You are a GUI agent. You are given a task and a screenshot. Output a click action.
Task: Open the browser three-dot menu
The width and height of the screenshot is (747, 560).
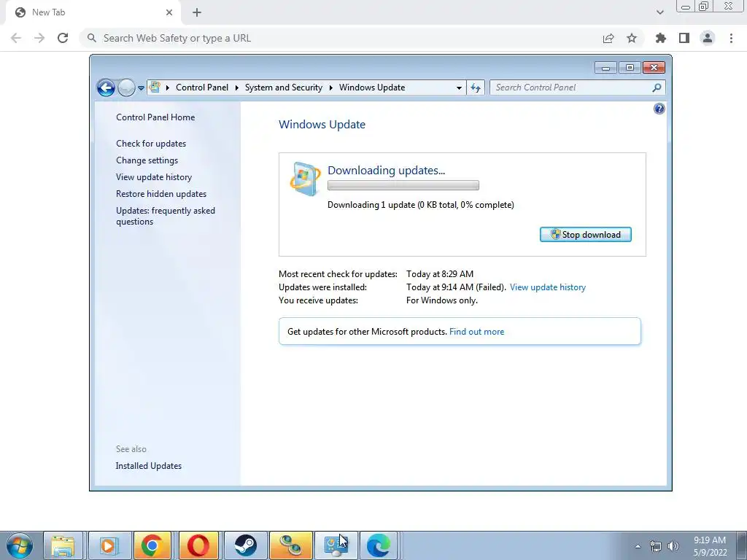pos(731,38)
